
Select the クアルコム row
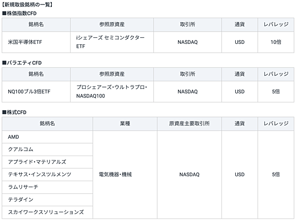[47, 150]
